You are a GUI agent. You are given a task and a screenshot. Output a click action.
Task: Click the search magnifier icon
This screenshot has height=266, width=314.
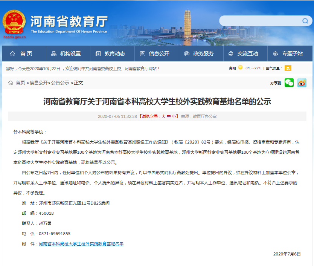pos(305,21)
